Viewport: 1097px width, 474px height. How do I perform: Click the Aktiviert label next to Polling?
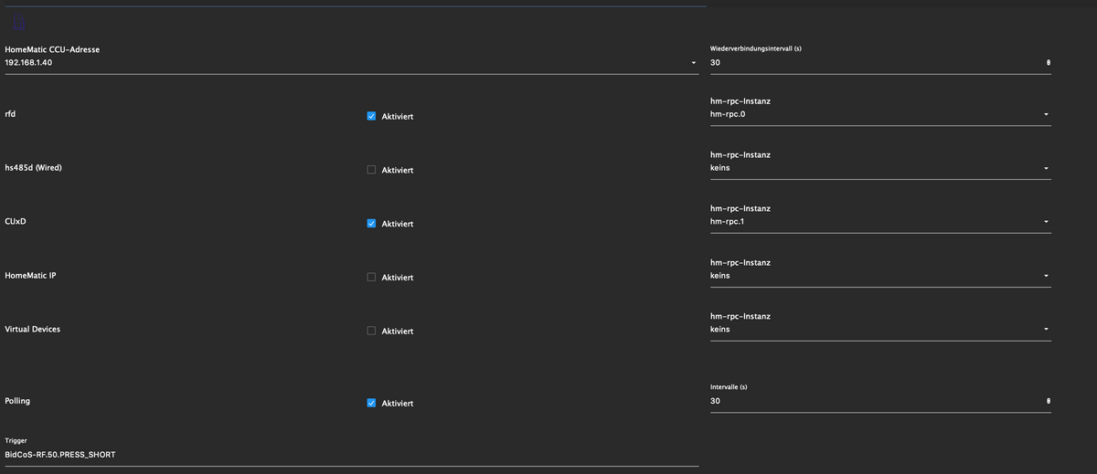click(x=397, y=404)
